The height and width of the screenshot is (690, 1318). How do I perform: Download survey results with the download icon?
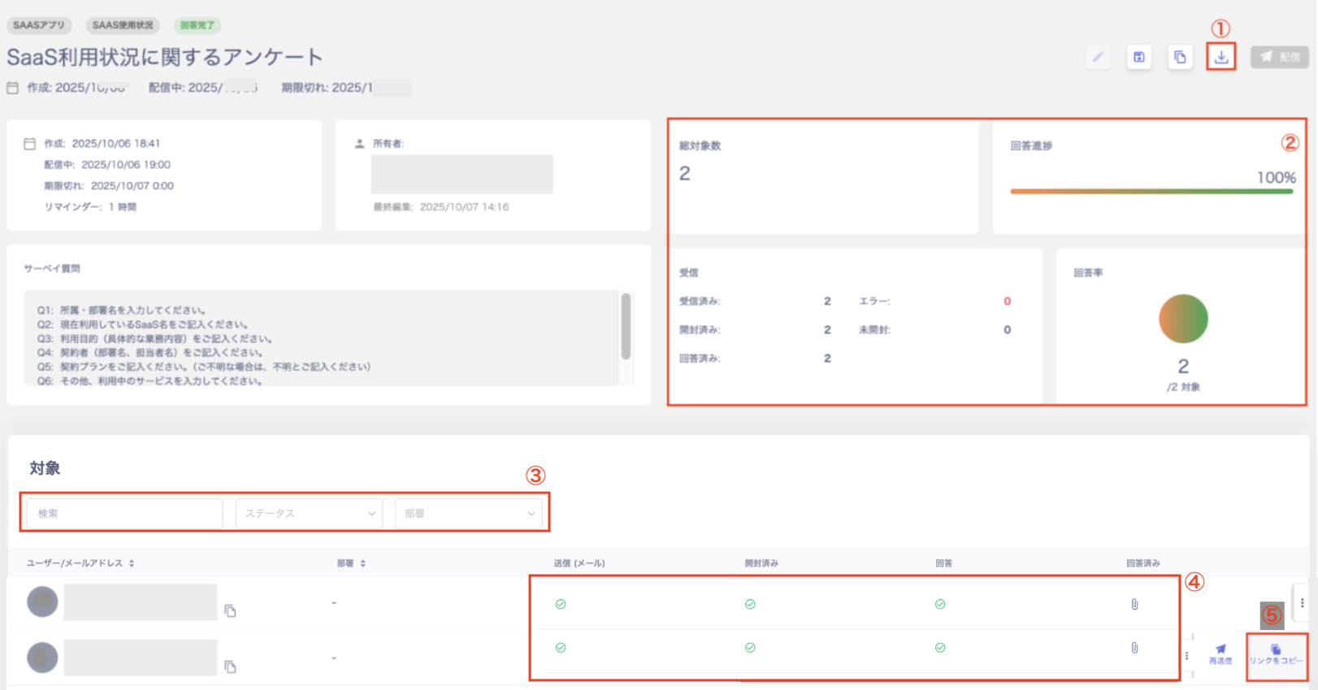[1220, 57]
